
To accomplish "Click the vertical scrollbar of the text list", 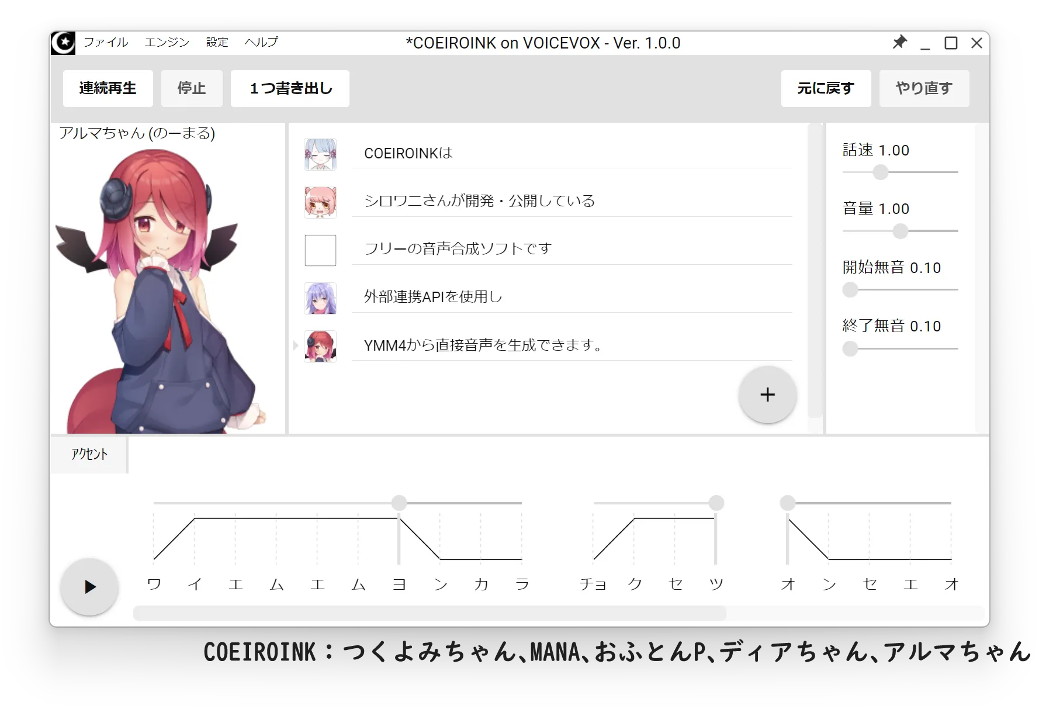I will [815, 271].
